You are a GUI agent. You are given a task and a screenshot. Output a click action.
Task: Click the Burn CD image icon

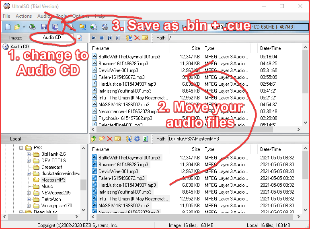94,27
